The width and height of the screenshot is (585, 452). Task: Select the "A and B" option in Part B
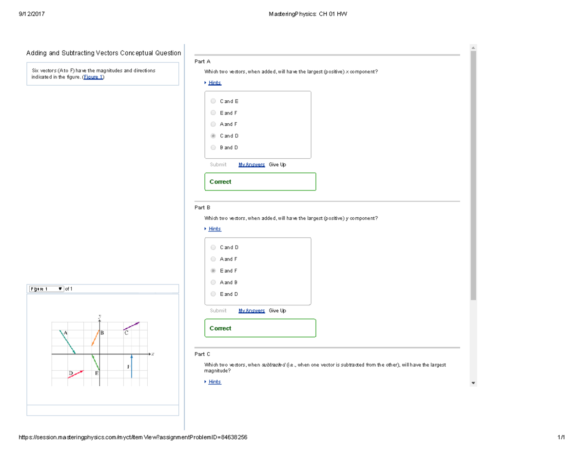tap(213, 282)
